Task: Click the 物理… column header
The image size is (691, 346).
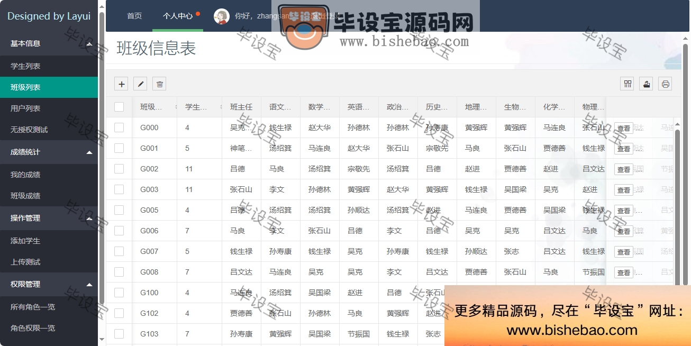Action: 590,107
